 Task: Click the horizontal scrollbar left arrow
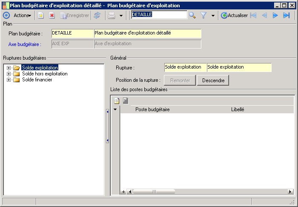130,192
